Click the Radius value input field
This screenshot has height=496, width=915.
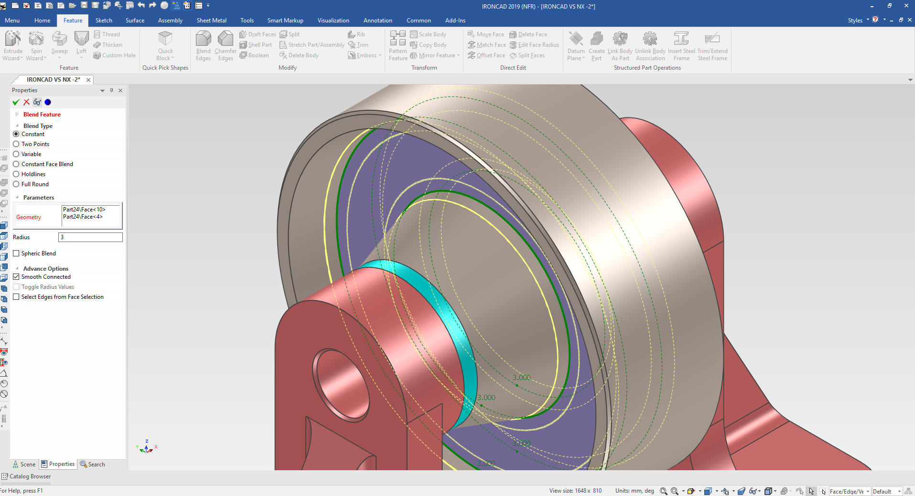90,237
